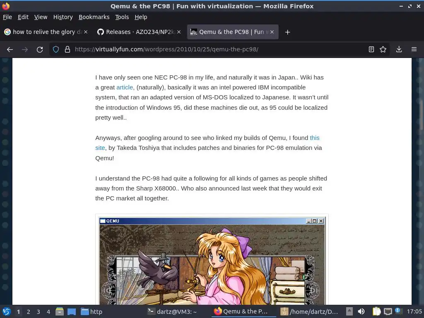Follow the 'article' link
The height and width of the screenshot is (318, 424).
[125, 87]
